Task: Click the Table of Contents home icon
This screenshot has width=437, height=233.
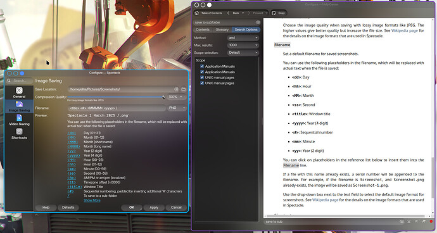Action: 197,13
